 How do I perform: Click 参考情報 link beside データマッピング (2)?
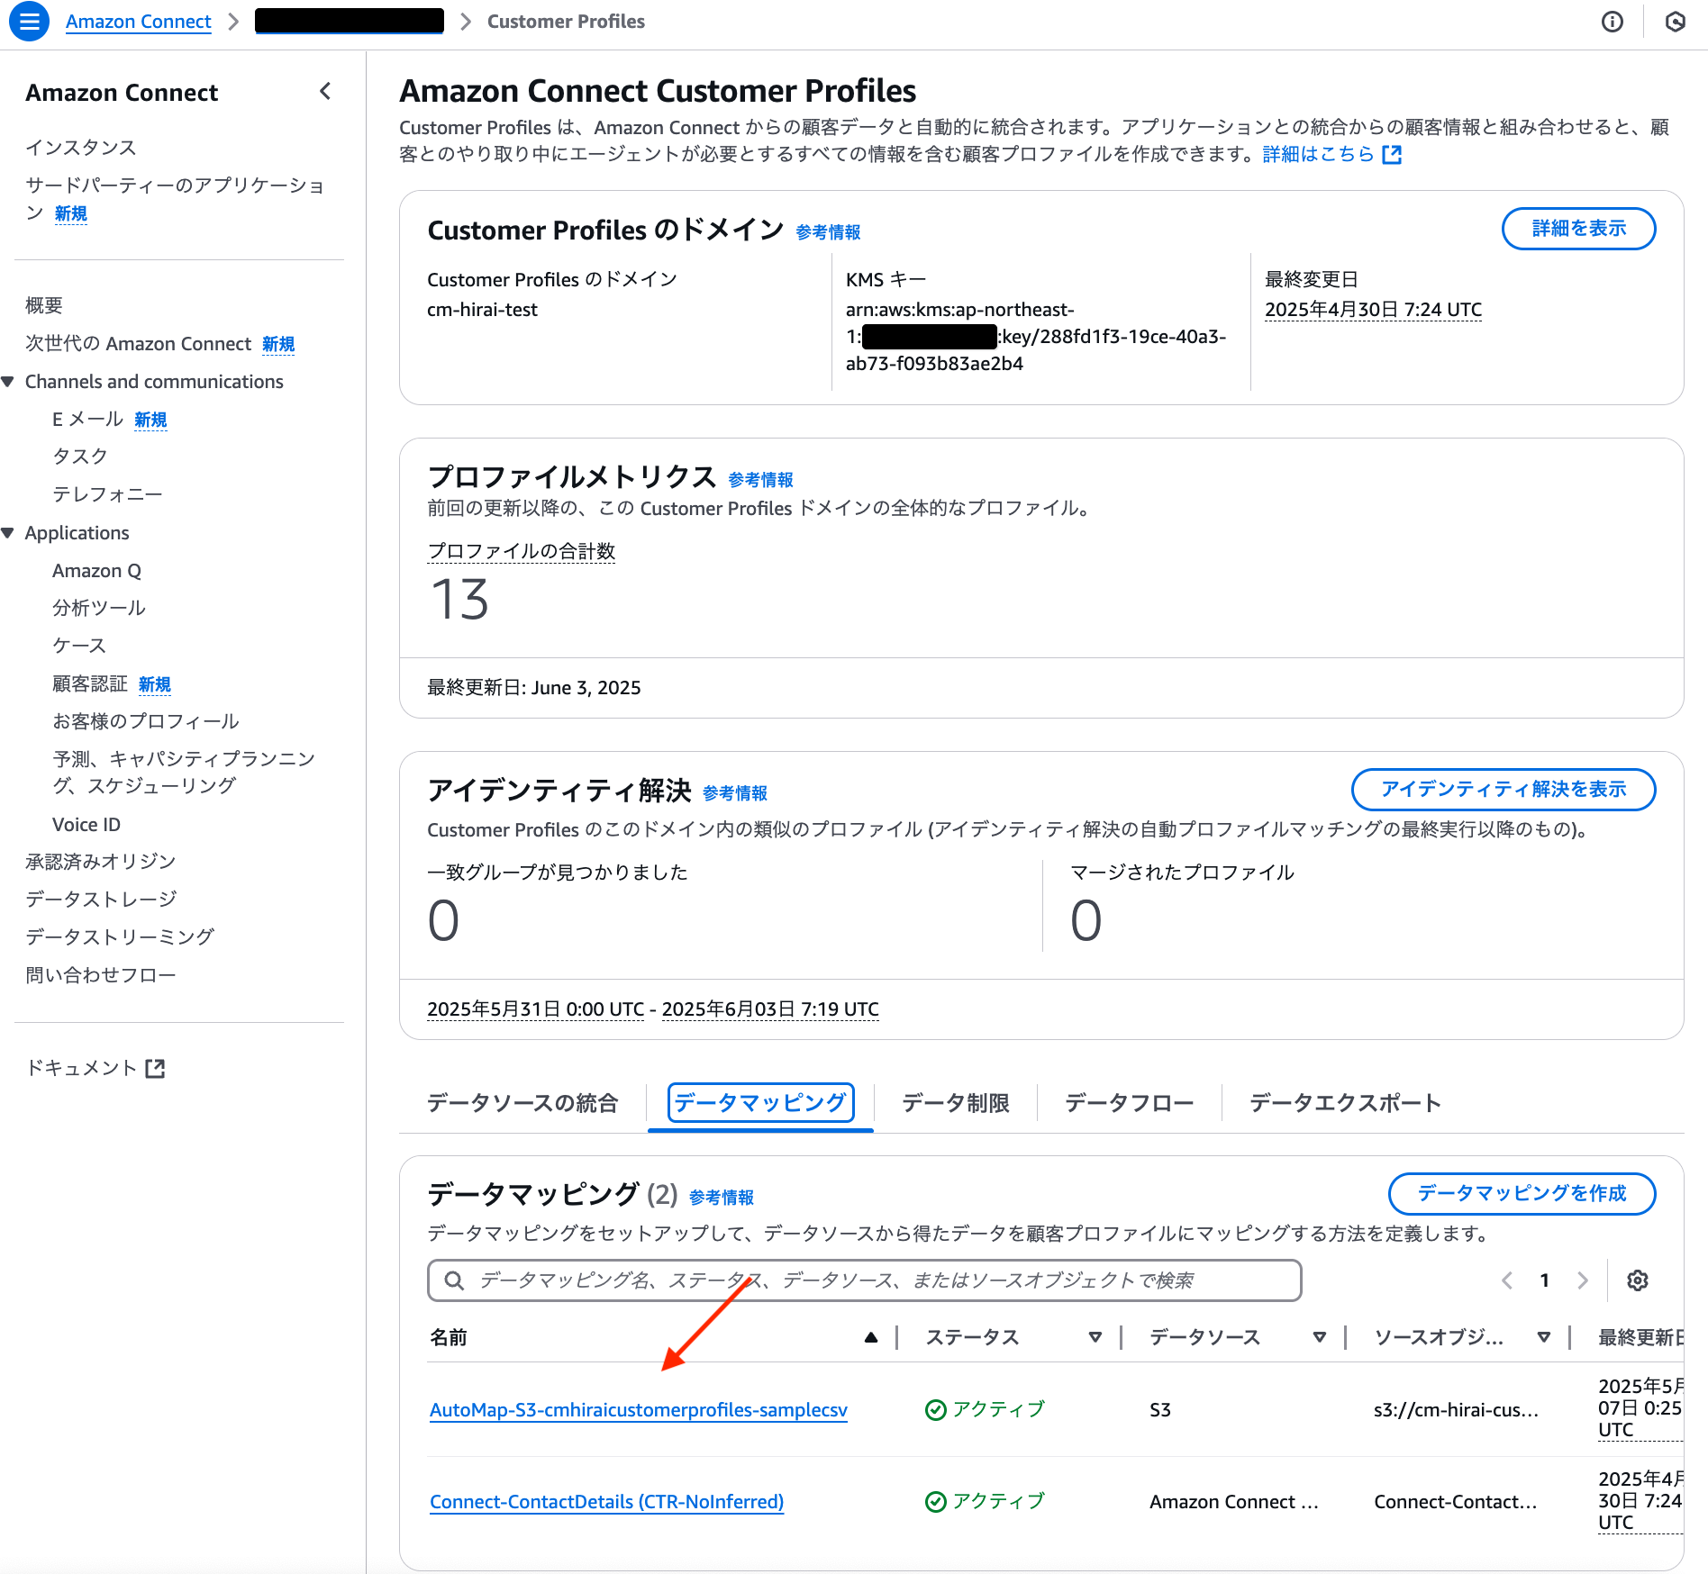(722, 1198)
